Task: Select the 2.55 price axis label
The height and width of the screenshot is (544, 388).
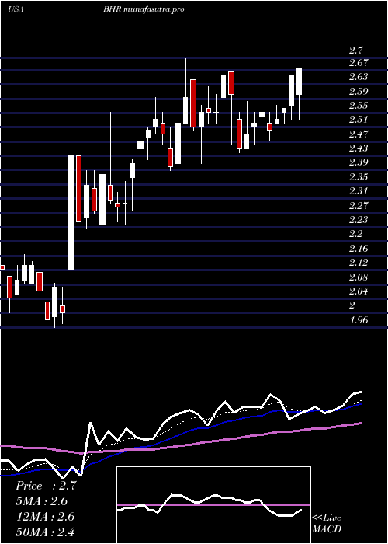Action: [x=359, y=106]
